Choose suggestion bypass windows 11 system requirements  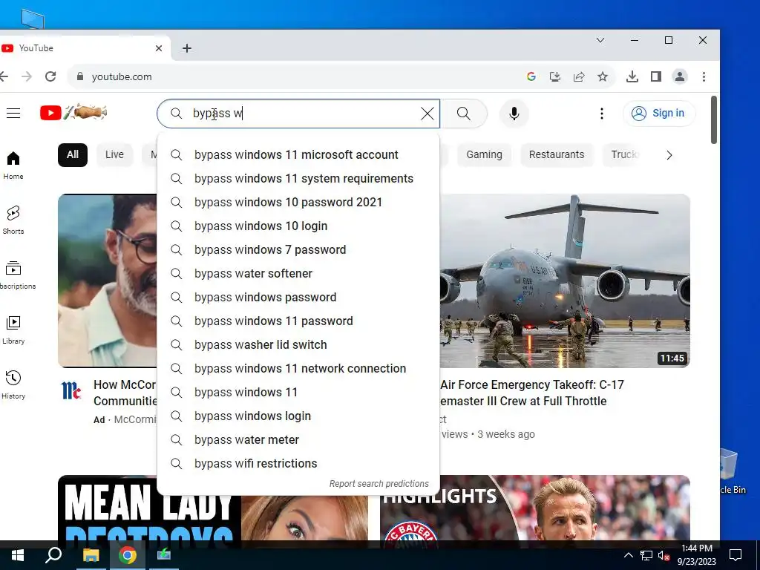pyautogui.click(x=298, y=178)
